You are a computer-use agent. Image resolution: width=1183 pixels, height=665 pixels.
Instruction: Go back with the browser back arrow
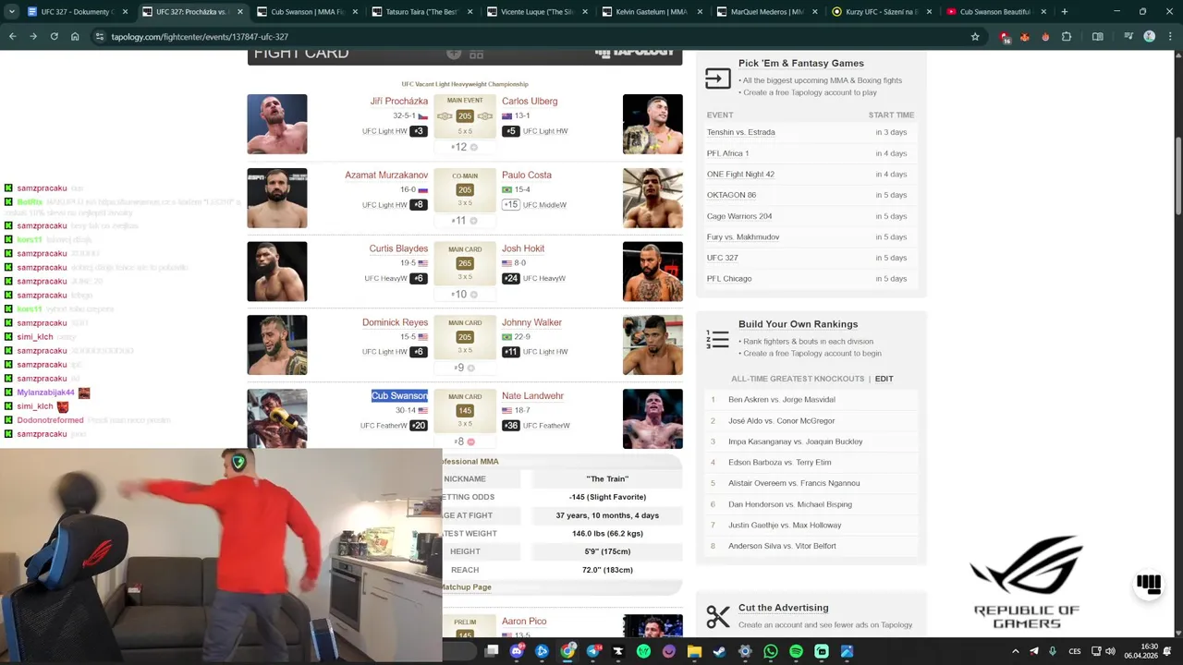[13, 37]
